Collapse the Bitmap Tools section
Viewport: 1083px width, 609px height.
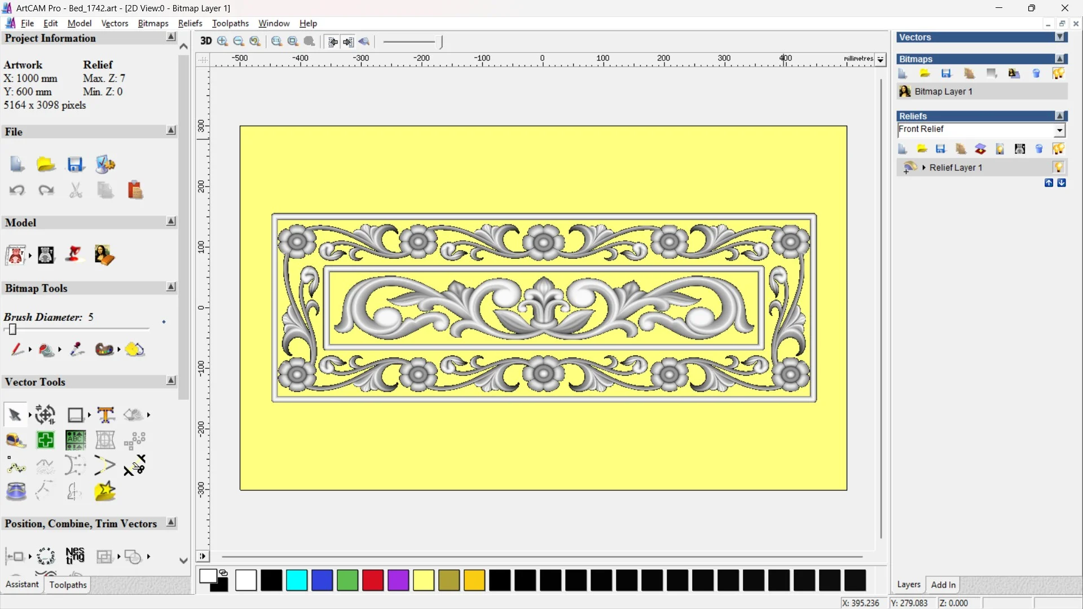pos(171,287)
